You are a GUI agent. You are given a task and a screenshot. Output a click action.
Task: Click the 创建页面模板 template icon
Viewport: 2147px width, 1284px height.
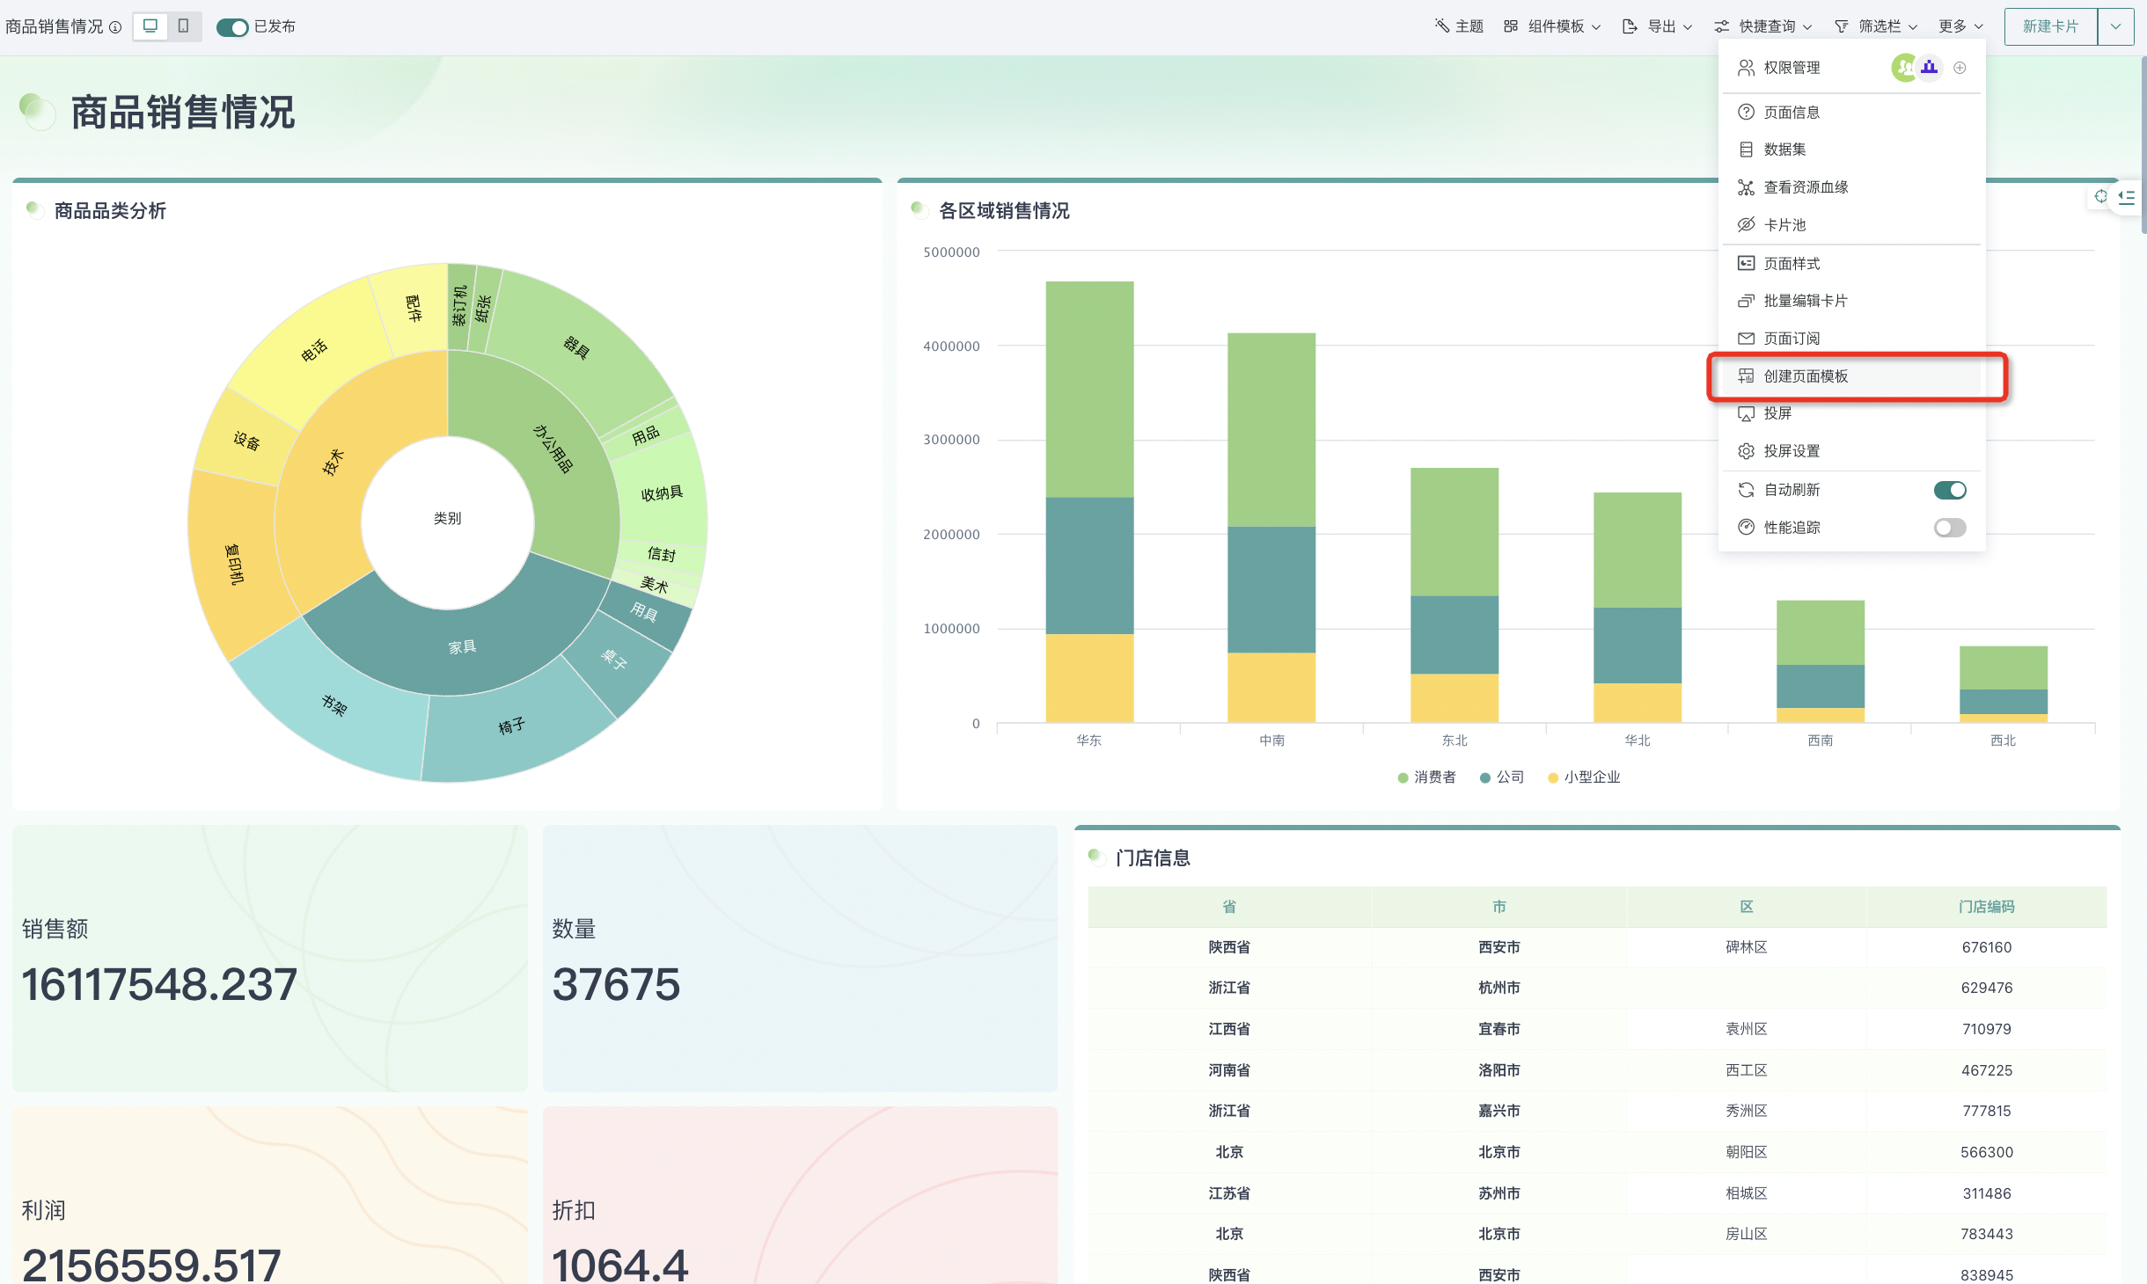1746,376
